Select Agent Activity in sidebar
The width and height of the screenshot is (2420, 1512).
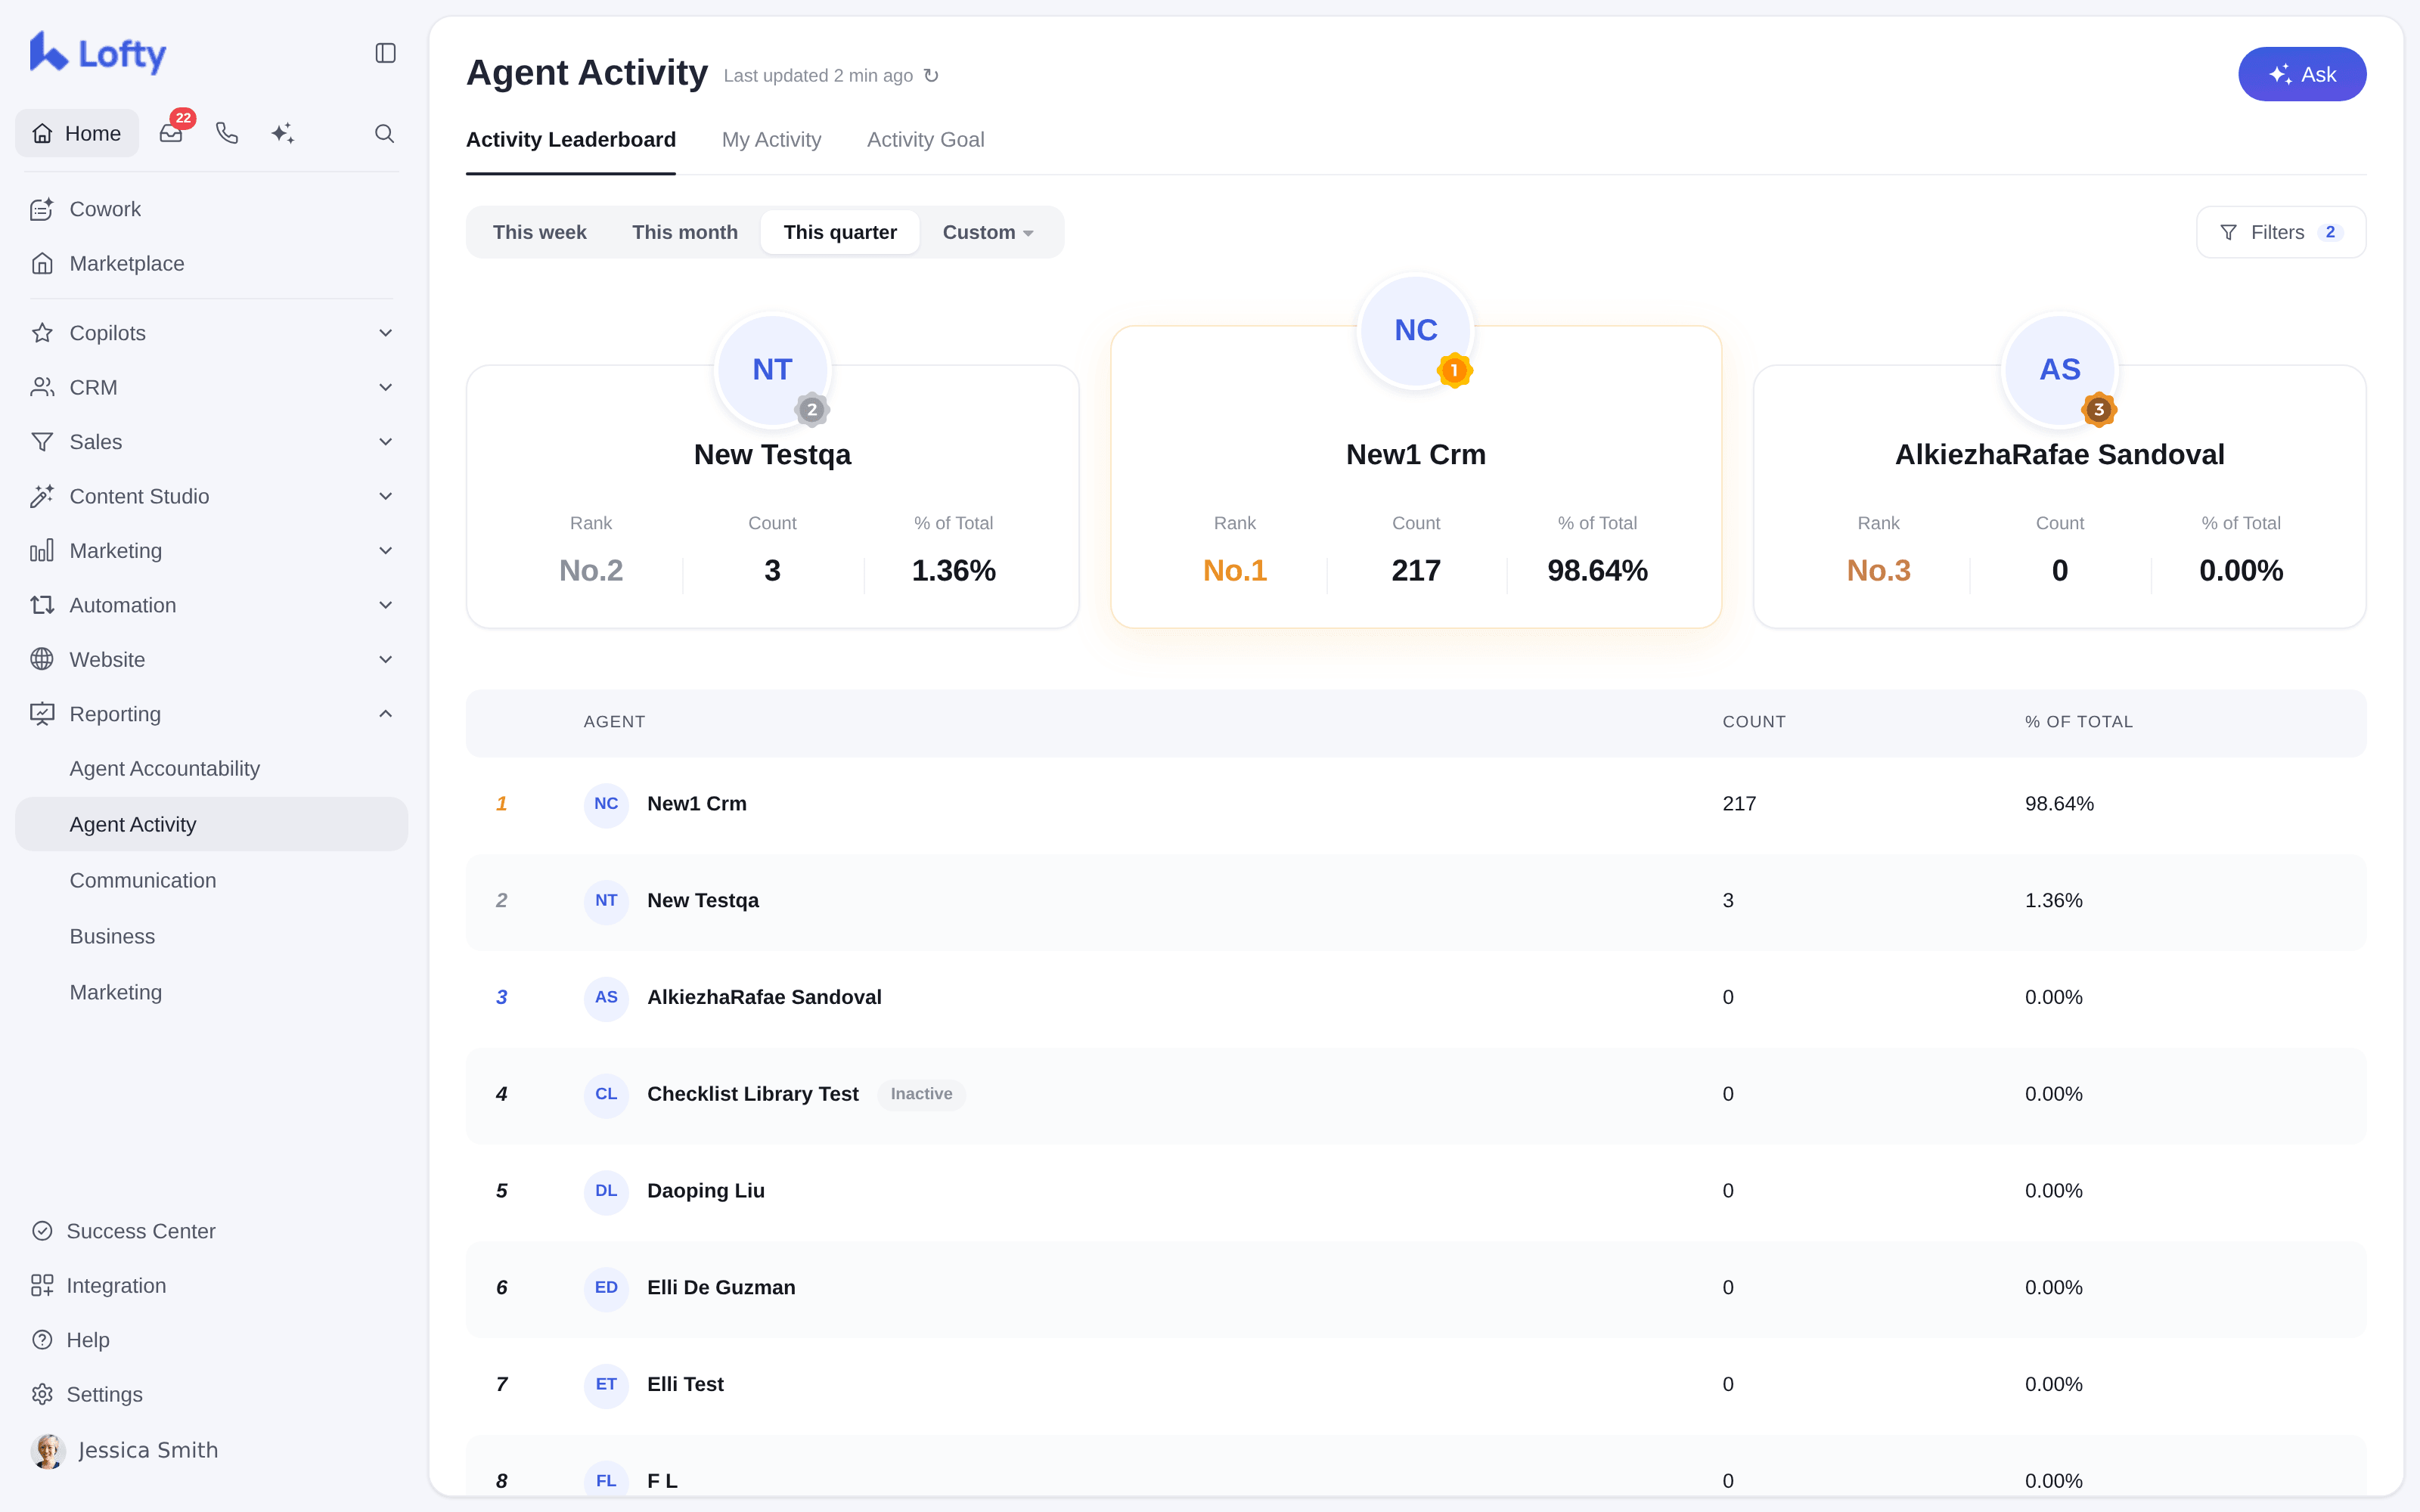(211, 825)
